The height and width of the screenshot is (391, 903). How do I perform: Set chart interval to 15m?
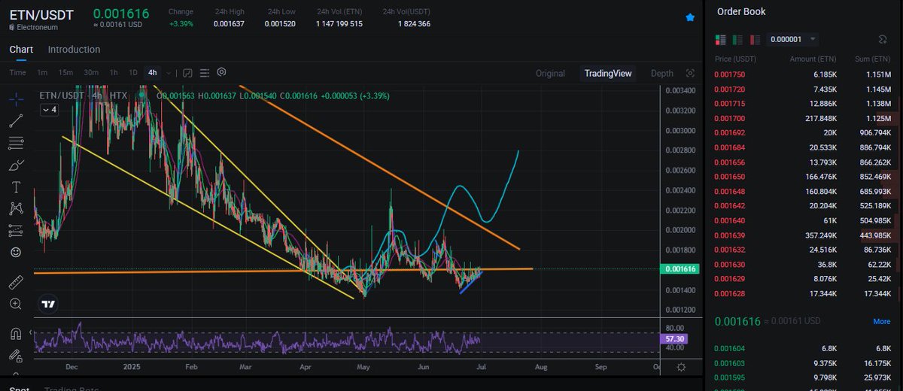[x=65, y=73]
